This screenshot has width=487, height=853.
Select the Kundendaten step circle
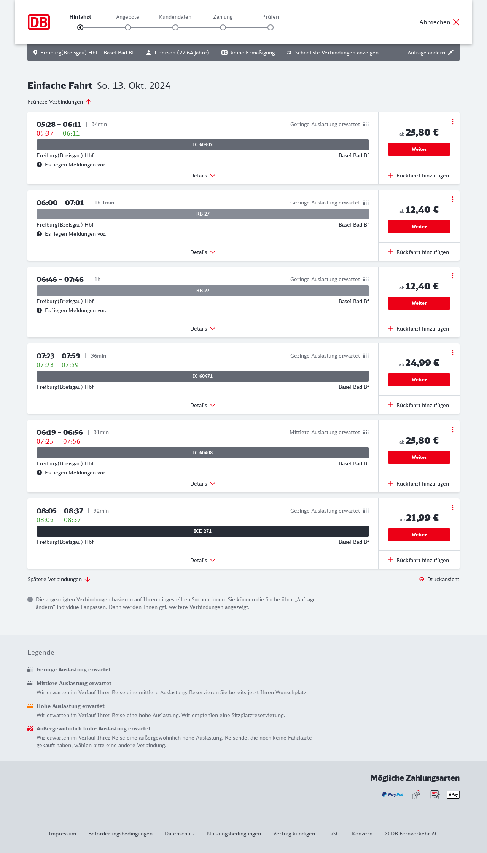(x=175, y=27)
